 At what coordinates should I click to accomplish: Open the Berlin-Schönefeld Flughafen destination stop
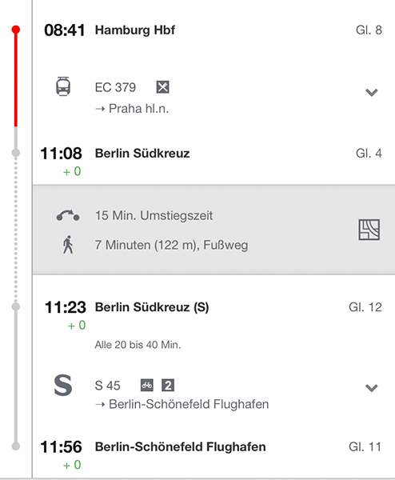click(180, 447)
